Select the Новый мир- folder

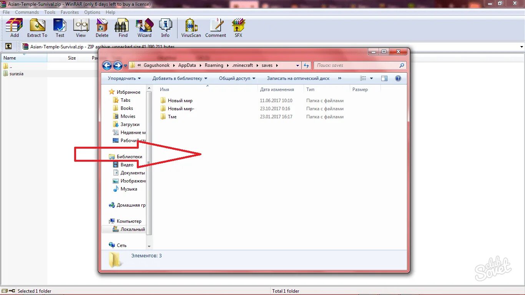coord(177,109)
